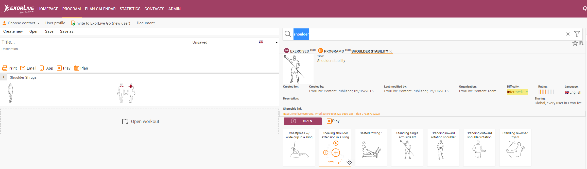Select the Shoulder Stability tab
This screenshot has height=169, width=587.
point(370,51)
